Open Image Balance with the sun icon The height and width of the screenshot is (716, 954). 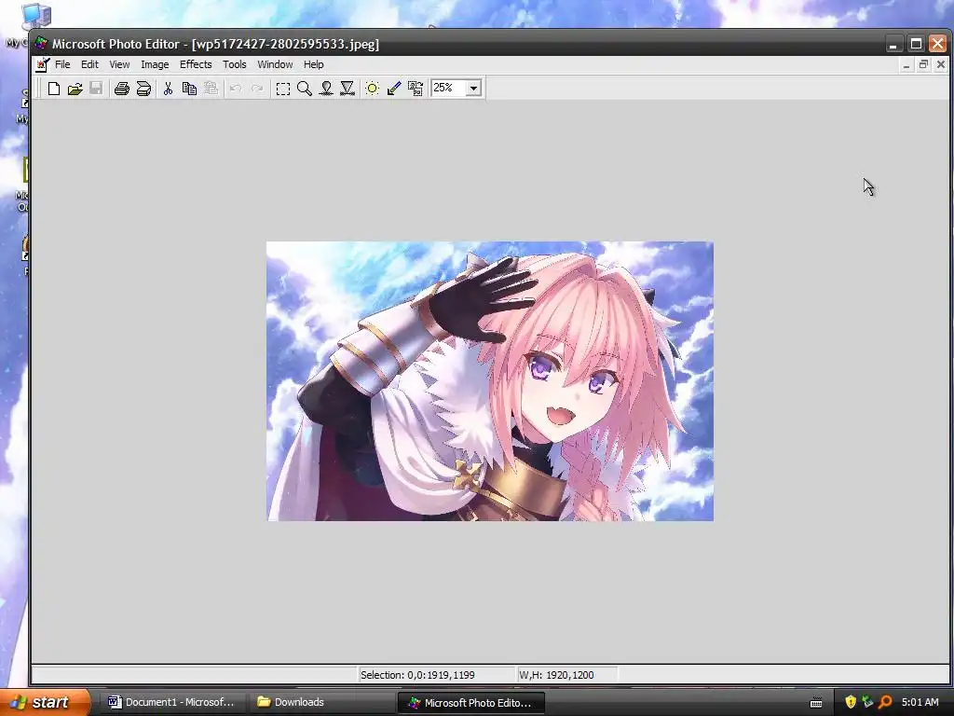pyautogui.click(x=373, y=89)
